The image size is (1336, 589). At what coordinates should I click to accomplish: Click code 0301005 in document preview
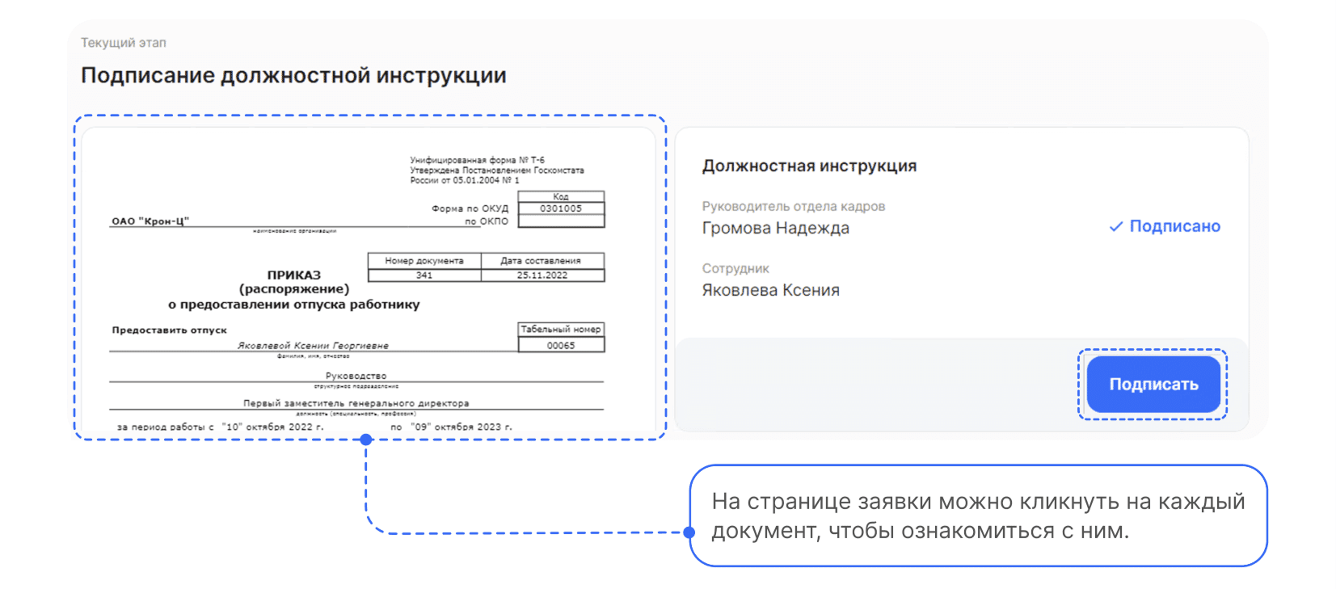coord(561,208)
